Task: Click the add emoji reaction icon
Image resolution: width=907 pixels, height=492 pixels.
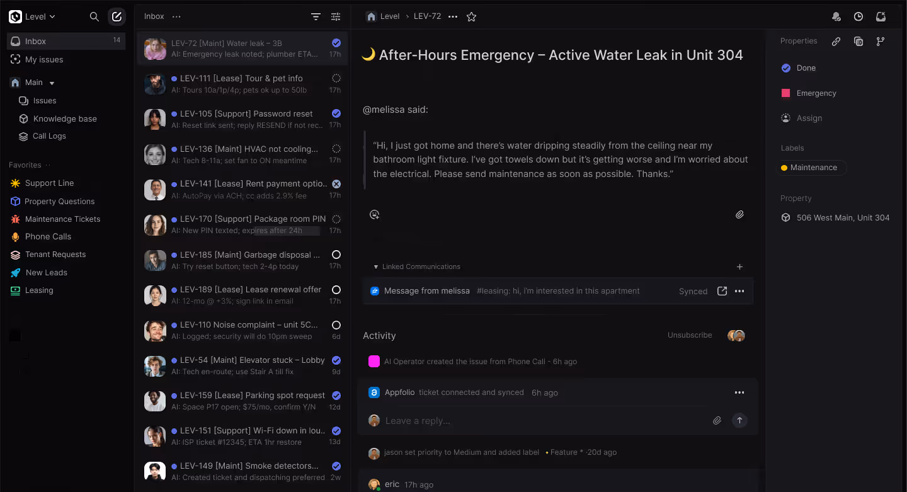Action: tap(374, 215)
